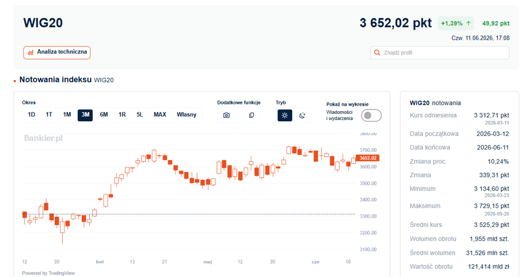This screenshot has width=531, height=277.
Task: Select the 5L period
Action: coord(139,114)
